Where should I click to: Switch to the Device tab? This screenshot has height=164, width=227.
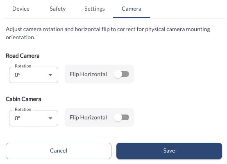tap(21, 9)
